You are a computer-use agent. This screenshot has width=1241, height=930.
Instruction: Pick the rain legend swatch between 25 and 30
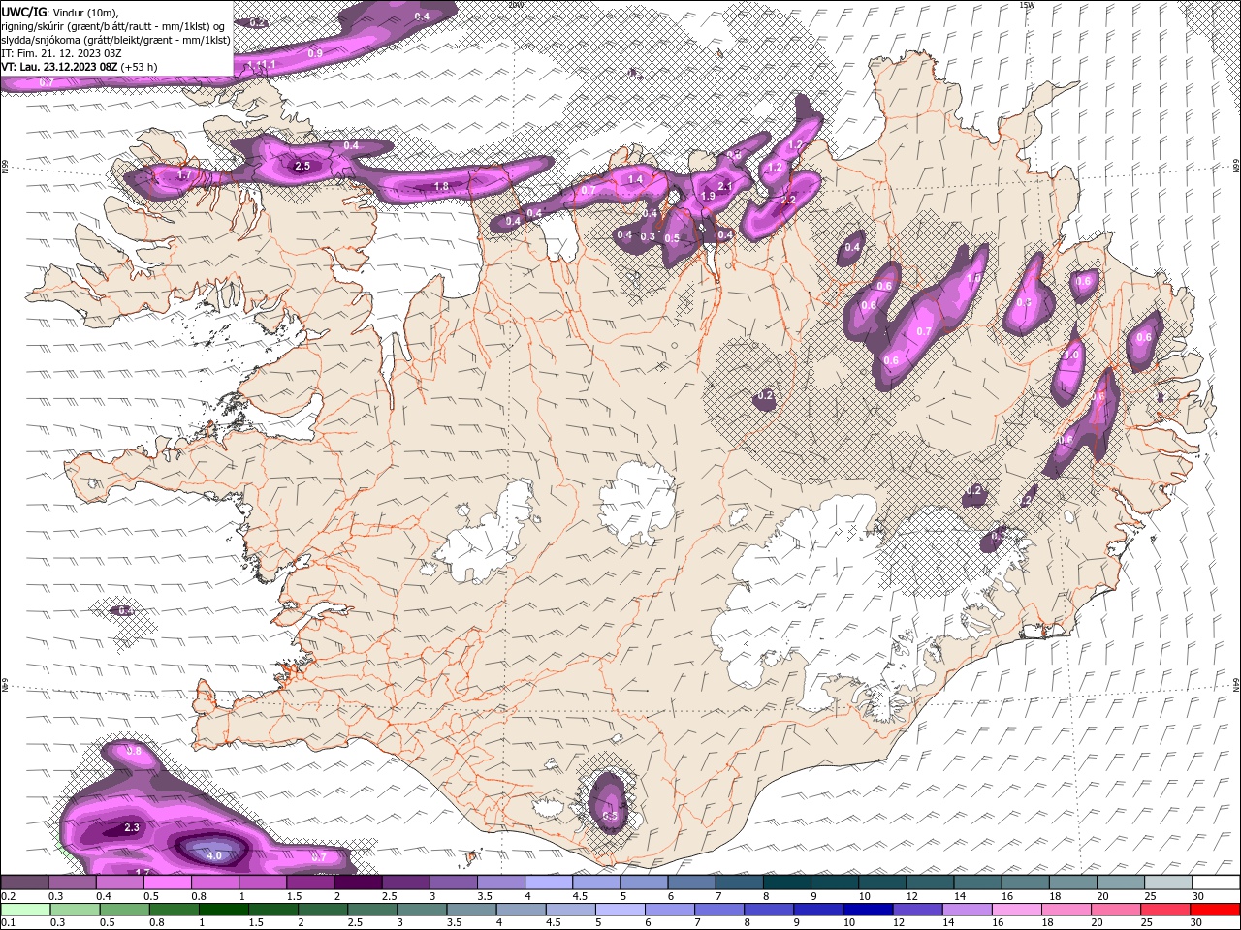(1163, 910)
